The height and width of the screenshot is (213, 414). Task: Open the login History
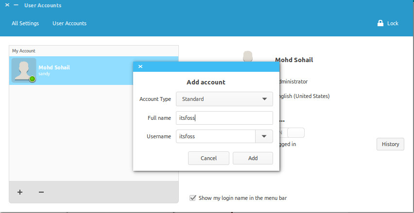pos(390,144)
